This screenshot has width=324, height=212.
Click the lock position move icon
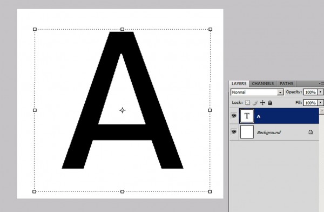262,102
